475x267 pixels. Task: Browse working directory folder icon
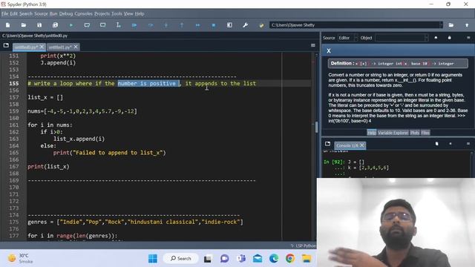point(451,25)
